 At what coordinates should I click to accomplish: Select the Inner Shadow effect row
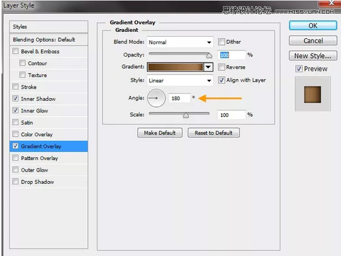click(x=48, y=99)
